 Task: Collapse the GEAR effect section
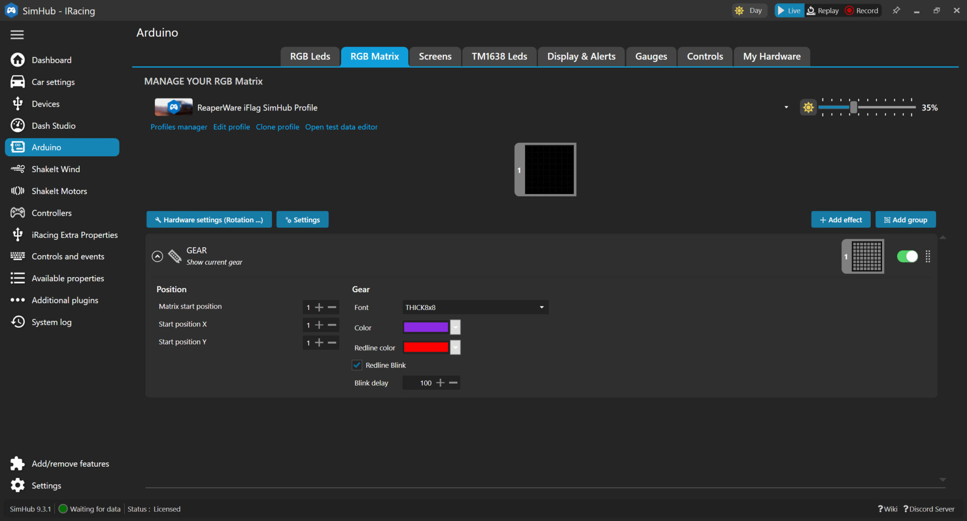[x=157, y=256]
